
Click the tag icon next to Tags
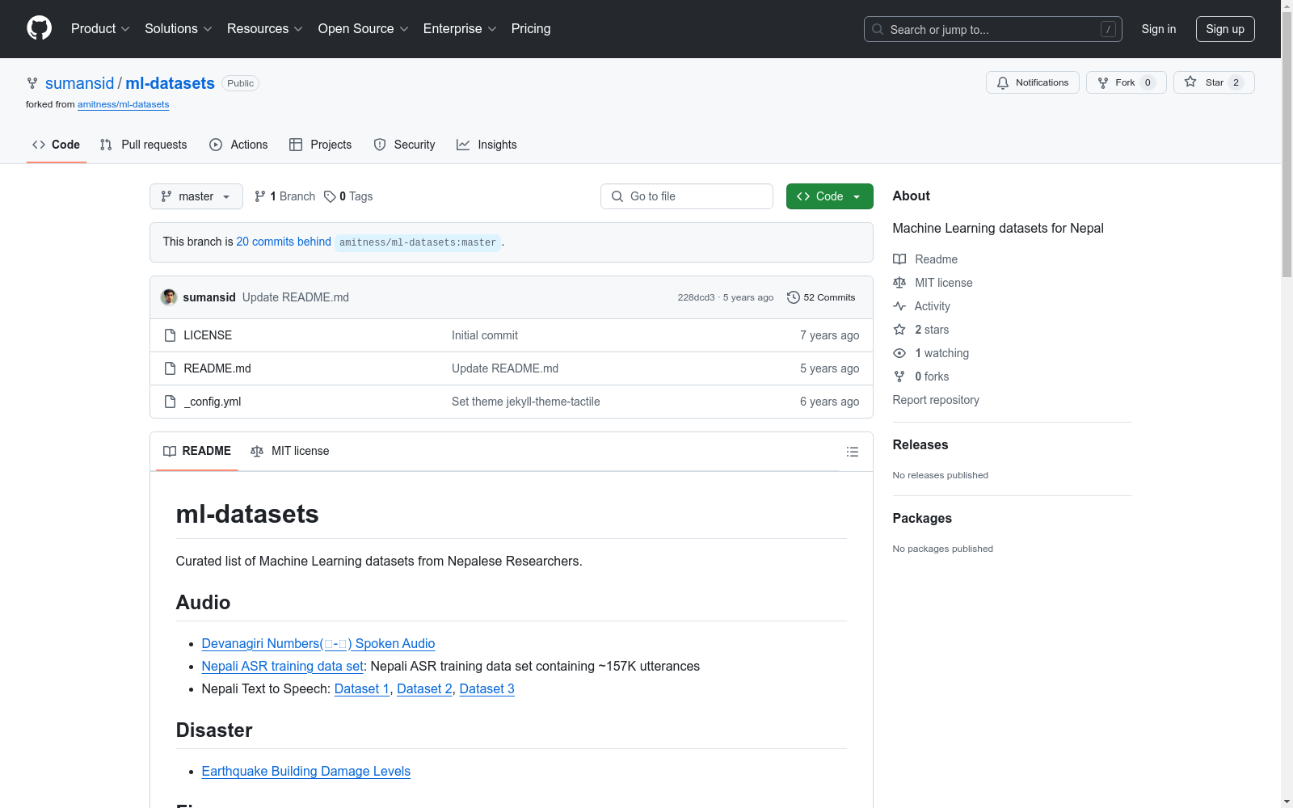330,196
